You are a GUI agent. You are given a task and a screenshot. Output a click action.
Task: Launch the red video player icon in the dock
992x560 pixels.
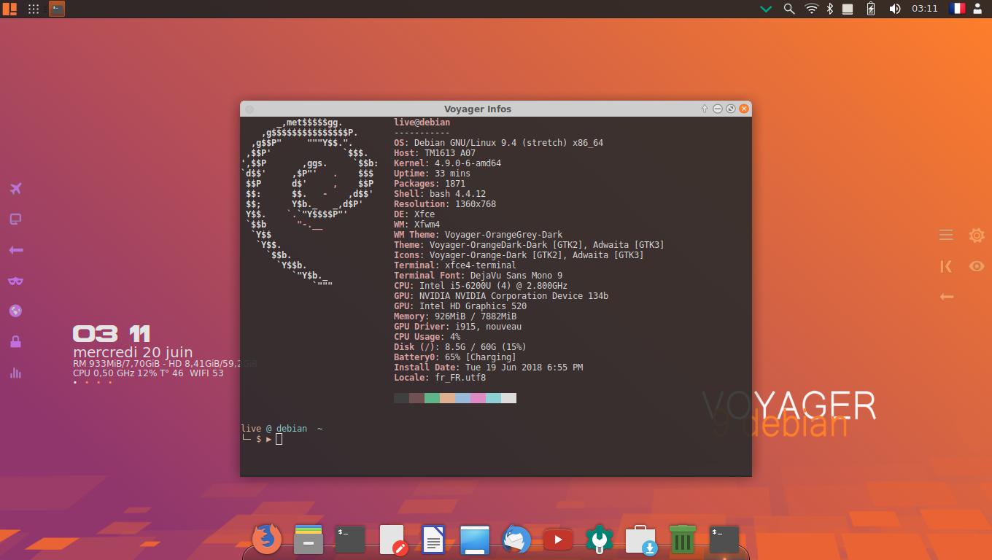pos(558,540)
